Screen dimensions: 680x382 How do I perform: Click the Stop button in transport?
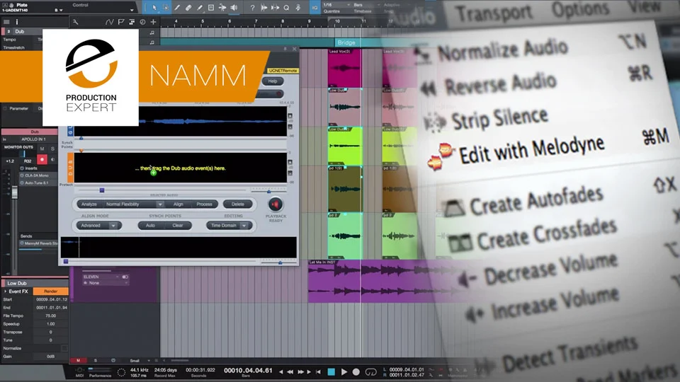[331, 371]
